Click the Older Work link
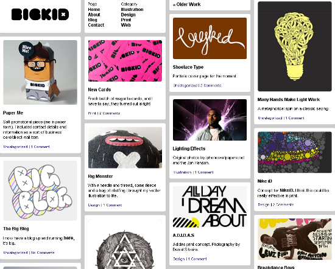 click(187, 4)
